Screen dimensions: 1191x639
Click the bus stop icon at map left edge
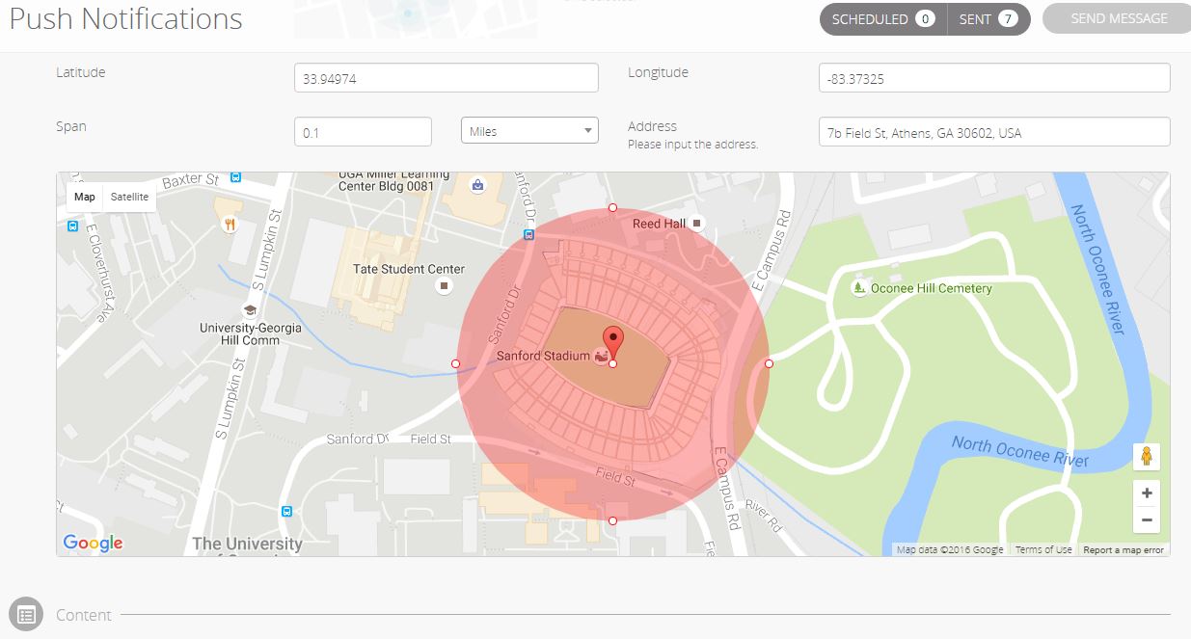[x=72, y=226]
